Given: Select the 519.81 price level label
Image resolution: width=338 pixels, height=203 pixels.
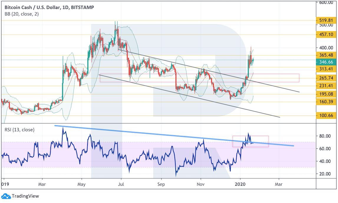Looking at the screenshot, I should tap(326, 20).
